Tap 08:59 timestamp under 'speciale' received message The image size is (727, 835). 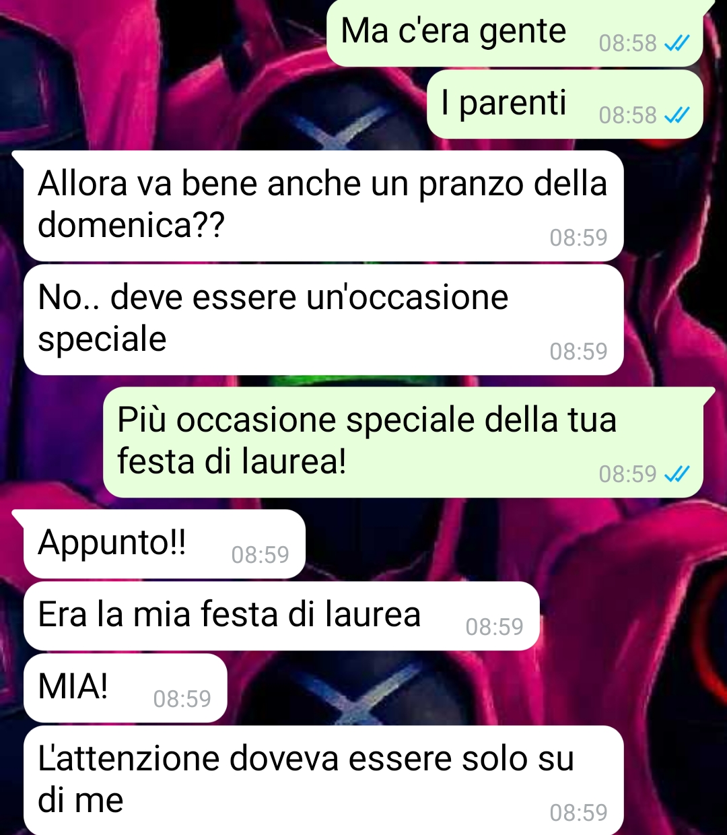pos(578,352)
